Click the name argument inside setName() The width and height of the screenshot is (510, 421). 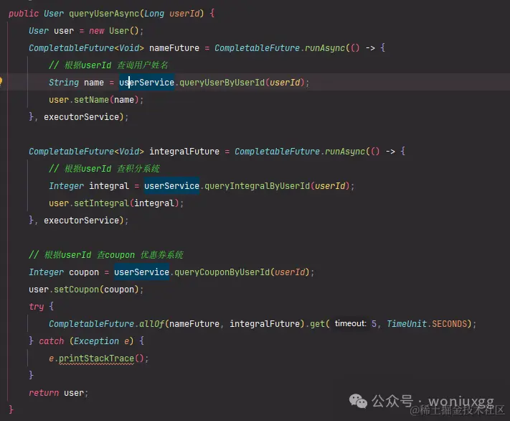click(x=124, y=100)
